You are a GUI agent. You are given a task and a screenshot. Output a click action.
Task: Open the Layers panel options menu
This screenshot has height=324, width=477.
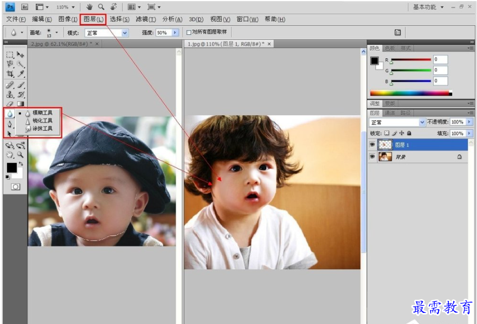pyautogui.click(x=470, y=113)
